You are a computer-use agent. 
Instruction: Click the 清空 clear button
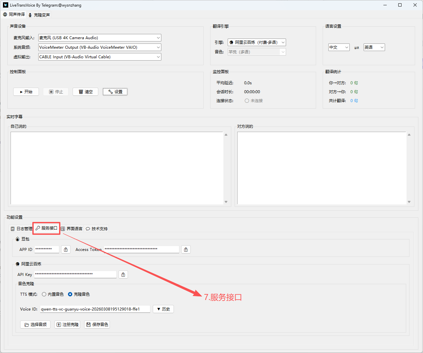click(x=85, y=92)
